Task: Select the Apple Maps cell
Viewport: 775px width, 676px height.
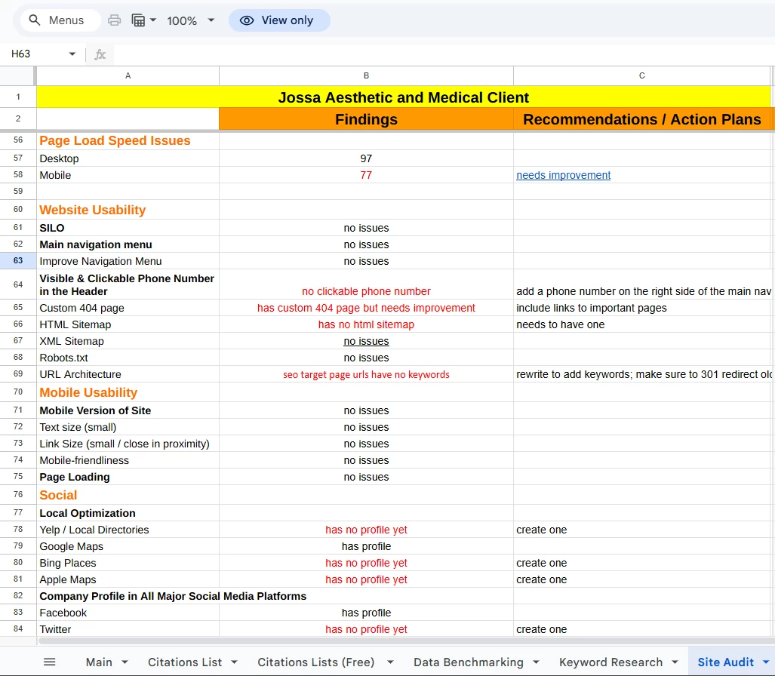Action: [x=128, y=579]
